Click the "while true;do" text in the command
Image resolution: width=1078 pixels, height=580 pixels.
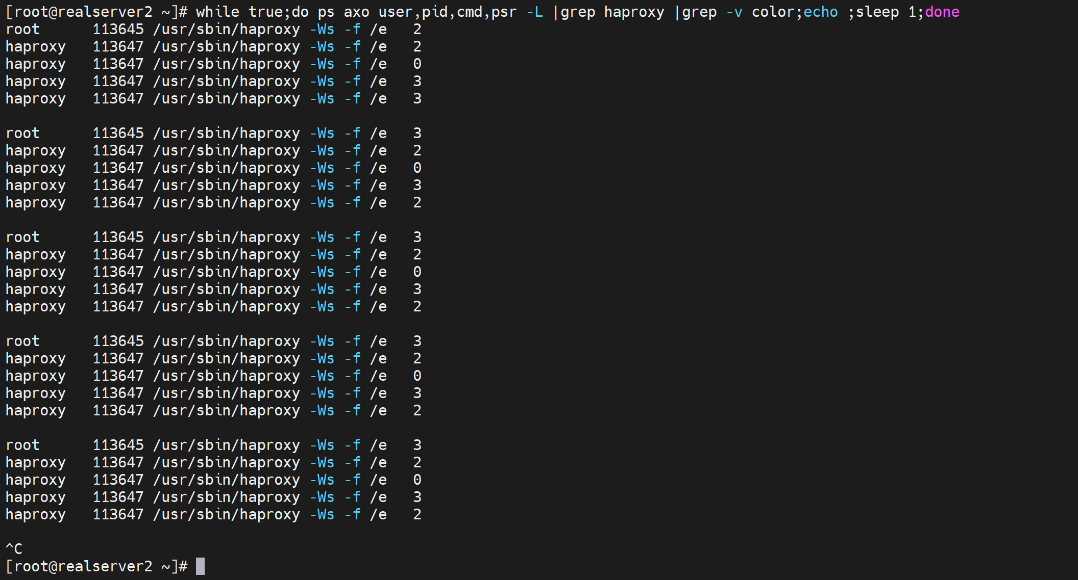click(x=252, y=12)
